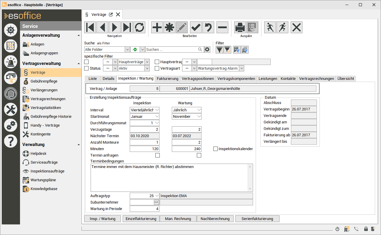Switch to the Vertragspositionen tab
The width and height of the screenshot is (381, 235).
[198, 79]
